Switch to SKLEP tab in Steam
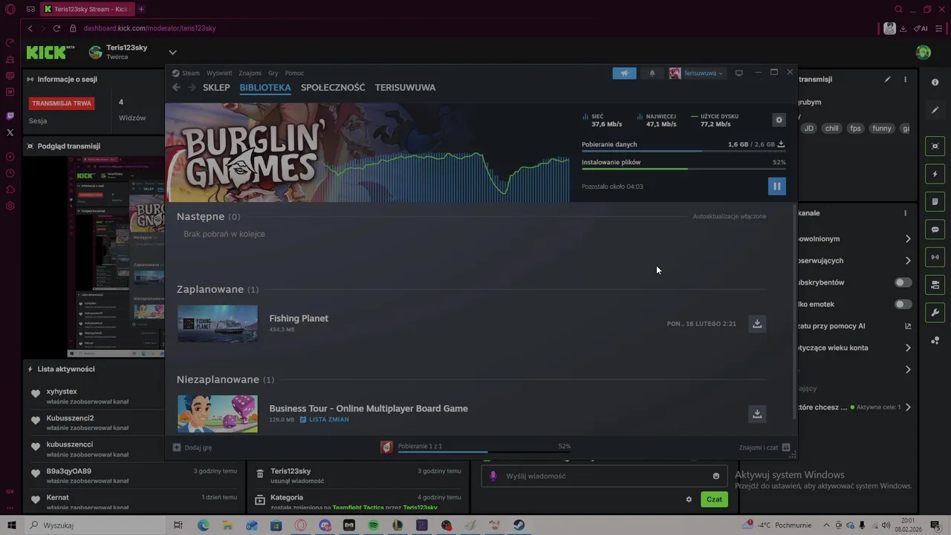Screen dimensions: 951x535 click(x=216, y=87)
